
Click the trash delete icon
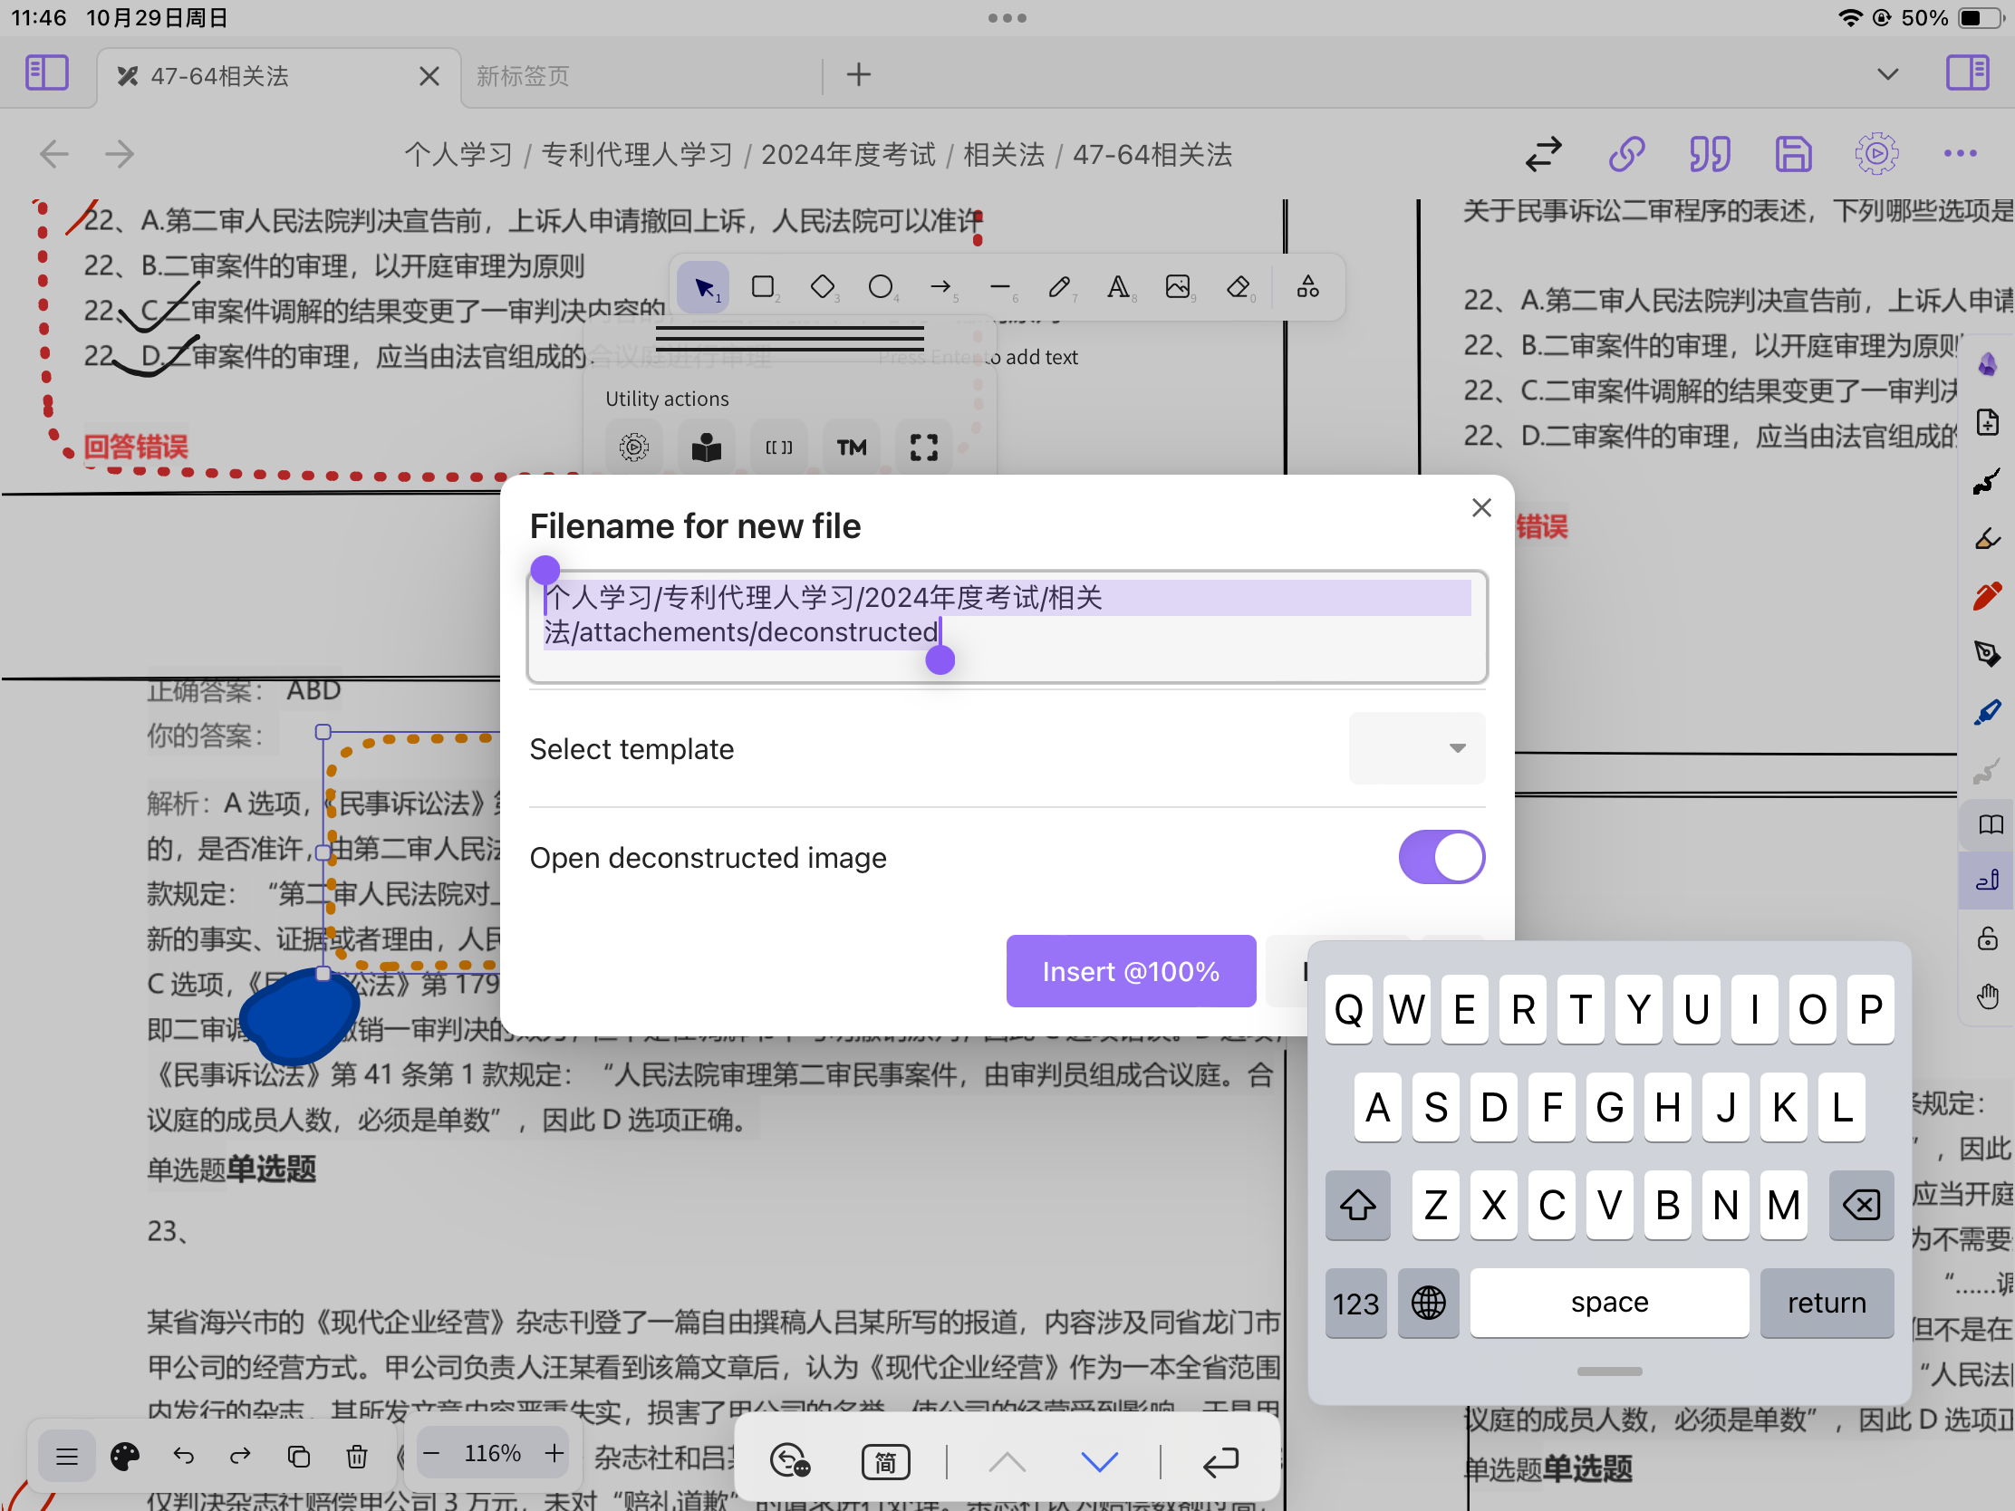(x=356, y=1457)
